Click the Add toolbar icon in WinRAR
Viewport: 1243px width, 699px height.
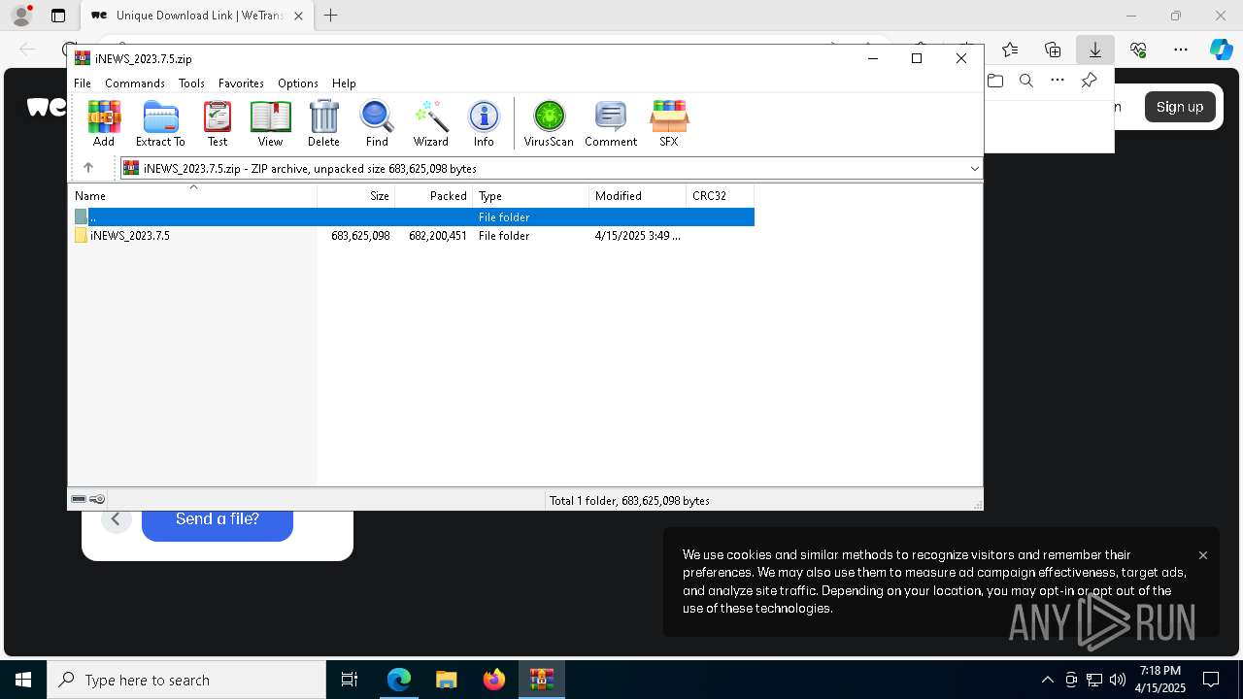click(x=104, y=123)
